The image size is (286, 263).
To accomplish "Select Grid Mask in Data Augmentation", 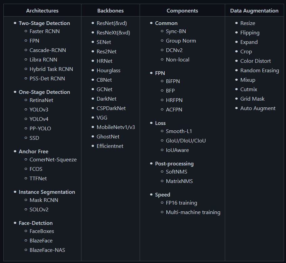I will pyautogui.click(x=252, y=99).
